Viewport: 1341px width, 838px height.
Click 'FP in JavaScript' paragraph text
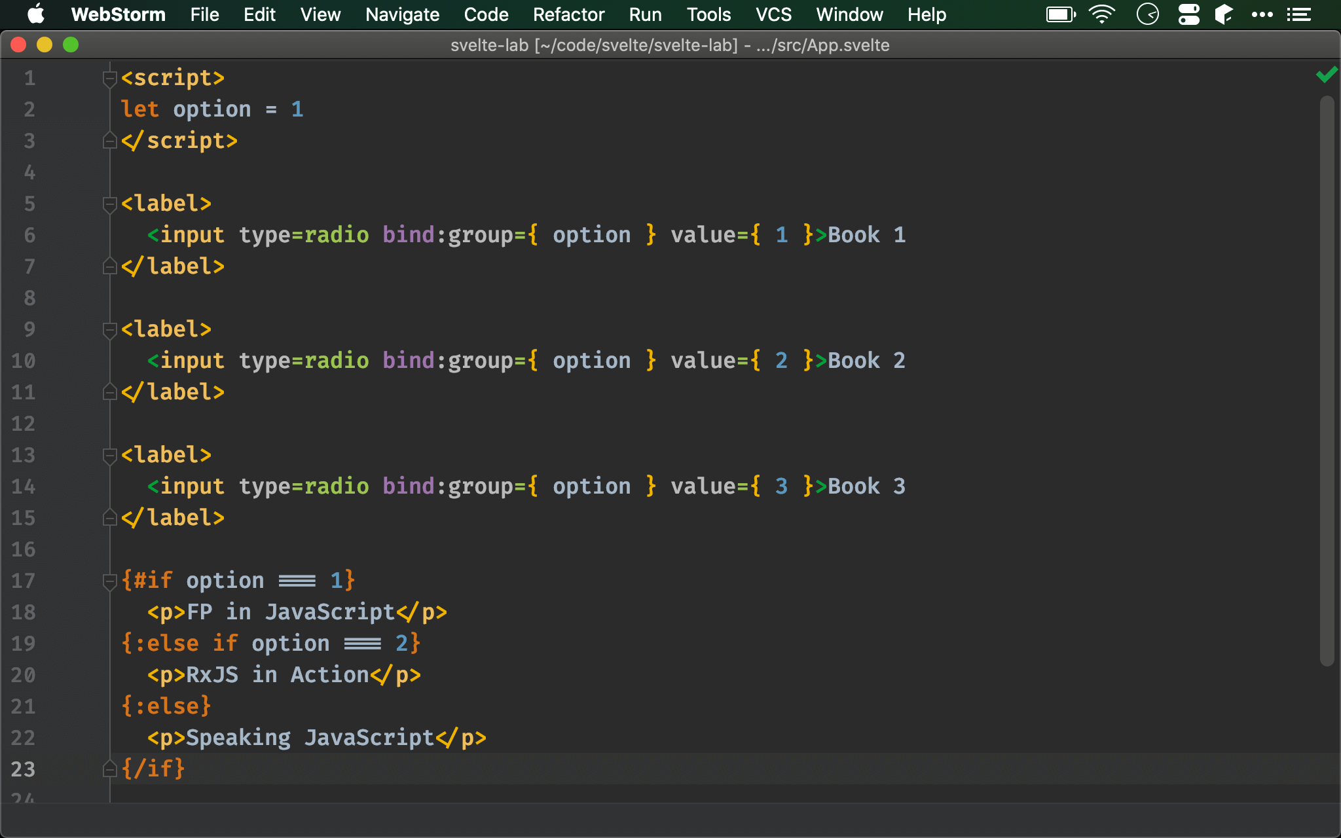pos(291,612)
